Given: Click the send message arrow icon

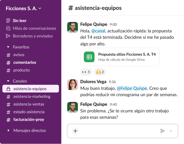Looking at the screenshot, I should click(163, 131).
